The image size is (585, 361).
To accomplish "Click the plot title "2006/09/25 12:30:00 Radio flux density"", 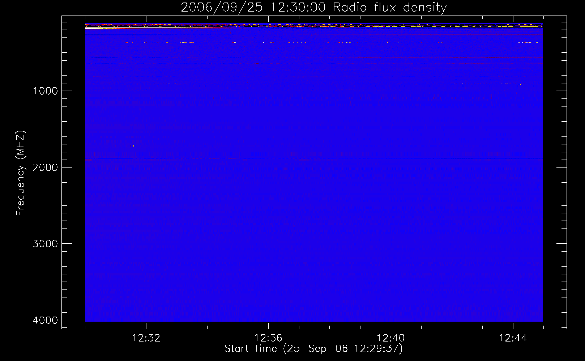I will 313,7.
